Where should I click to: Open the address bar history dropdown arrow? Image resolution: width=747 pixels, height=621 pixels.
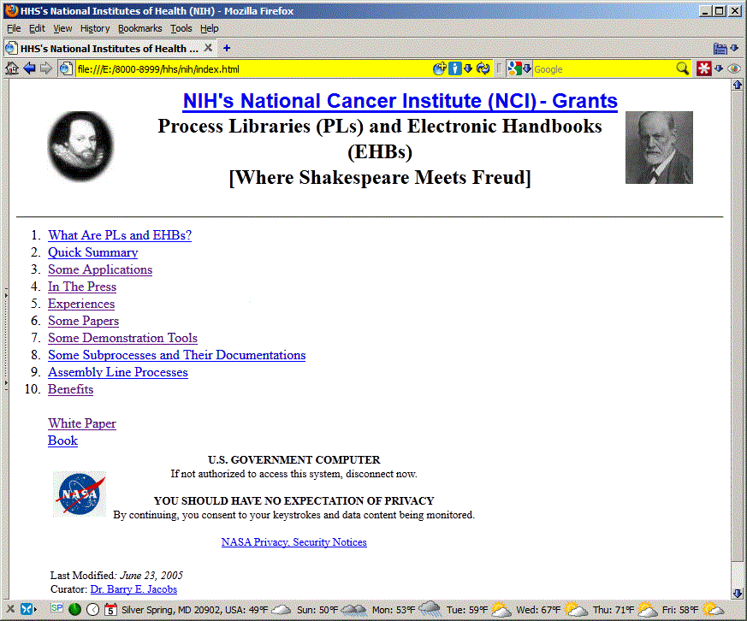tap(468, 68)
